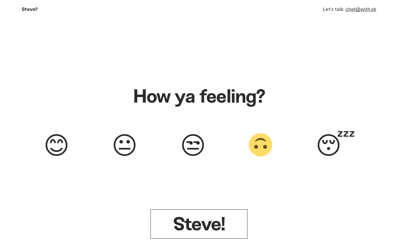This screenshot has height=248, width=398.
Task: Submit feeling with the bordered Steve! box
Action: tap(199, 224)
